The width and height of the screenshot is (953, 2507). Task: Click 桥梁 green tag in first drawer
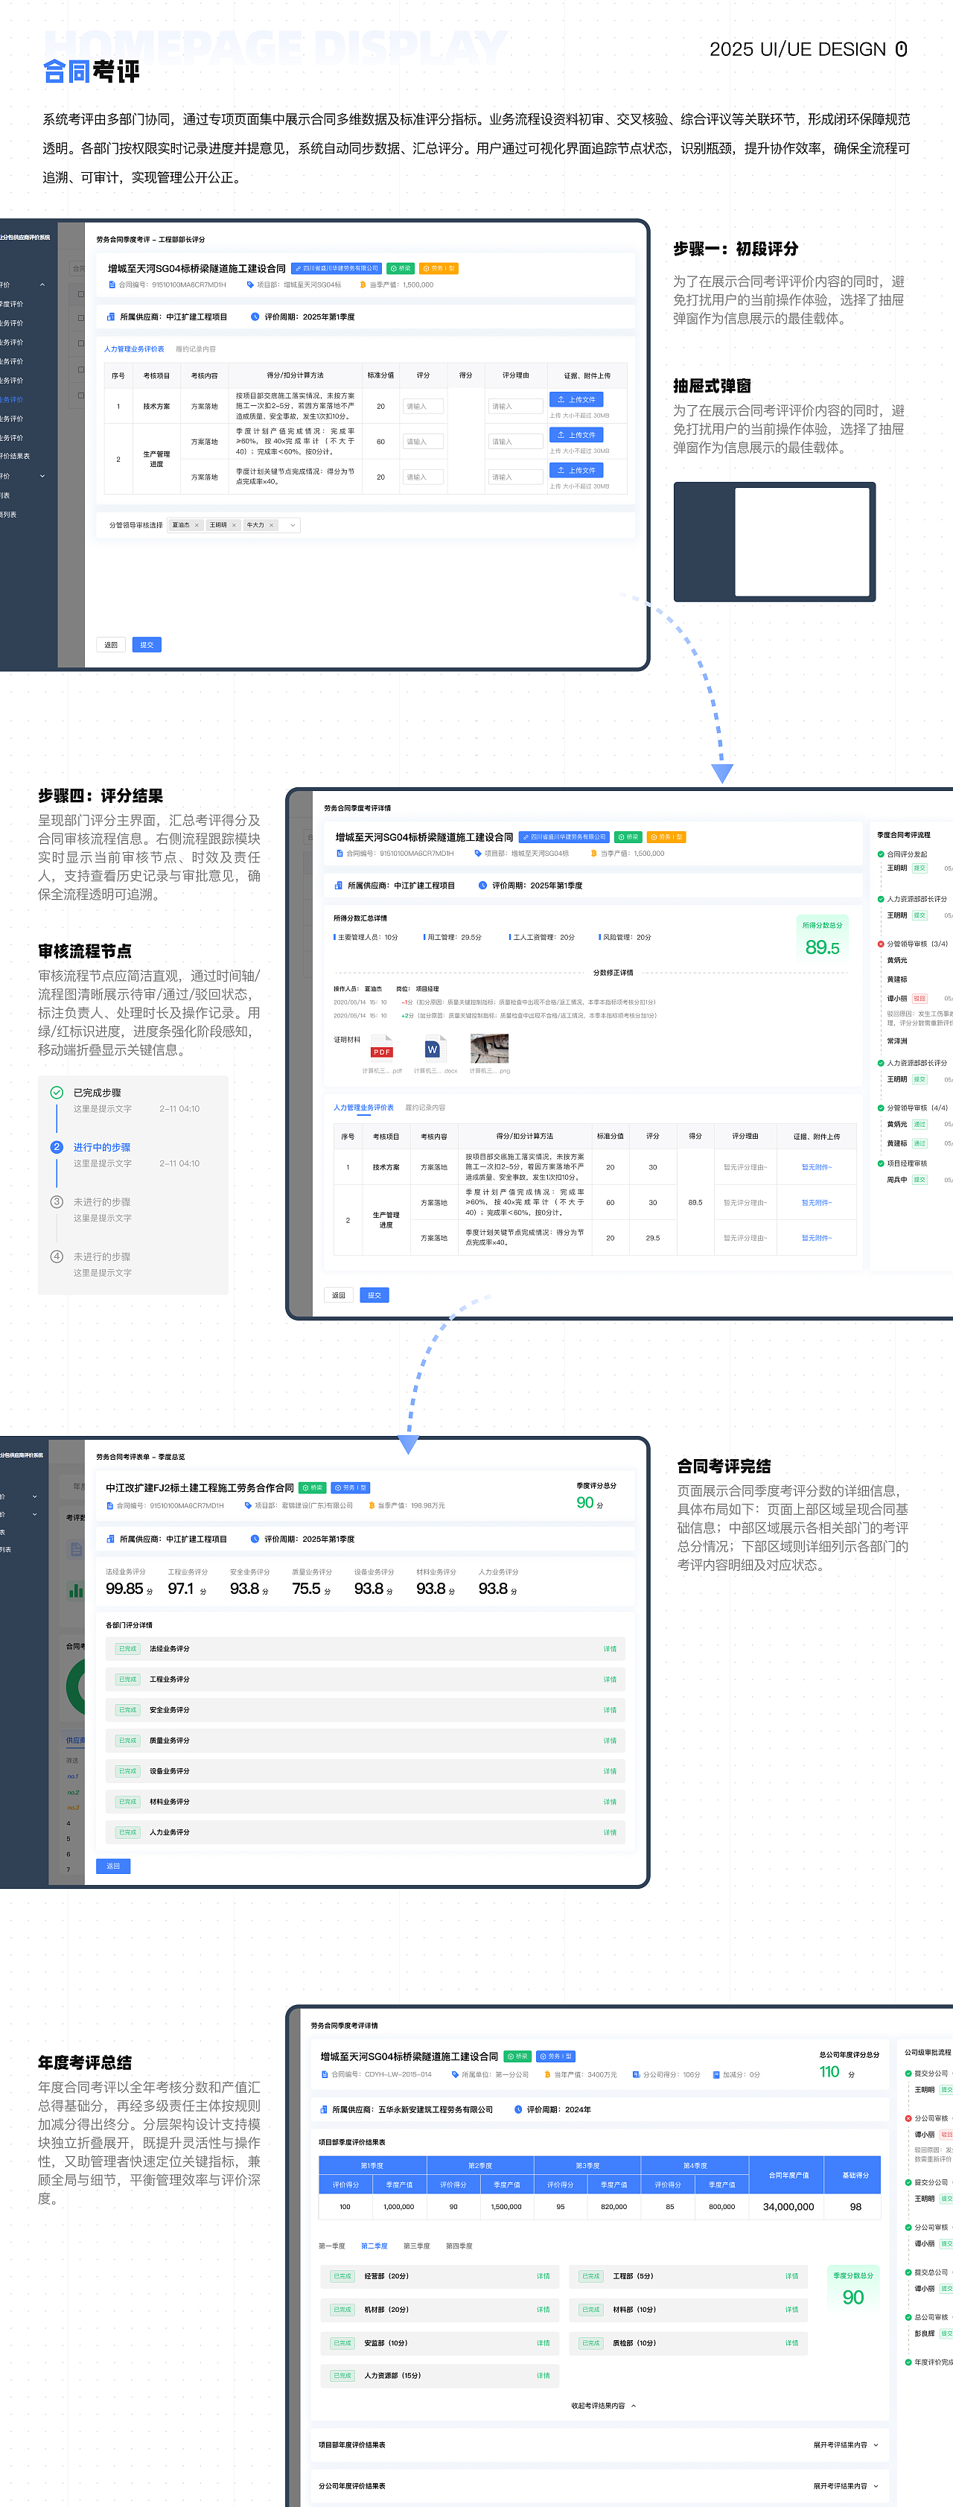pos(401,269)
